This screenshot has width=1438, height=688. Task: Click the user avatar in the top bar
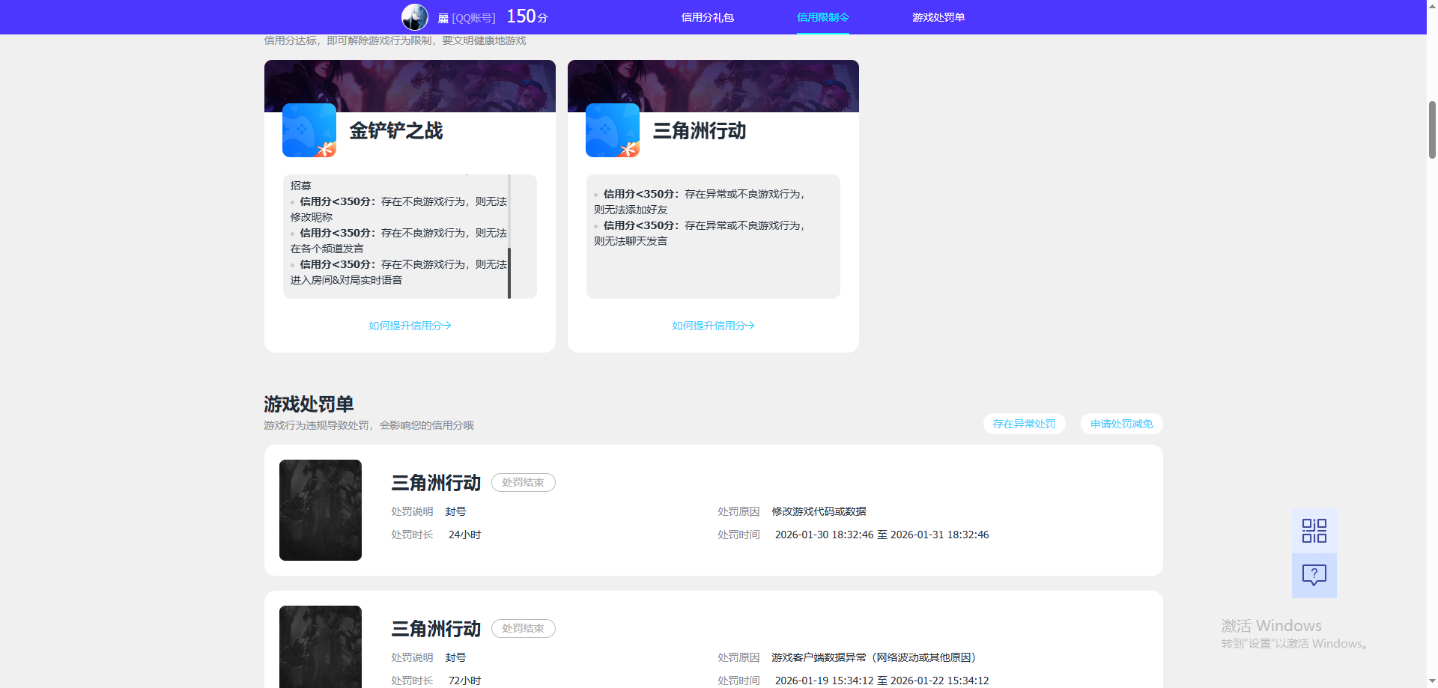click(x=415, y=16)
